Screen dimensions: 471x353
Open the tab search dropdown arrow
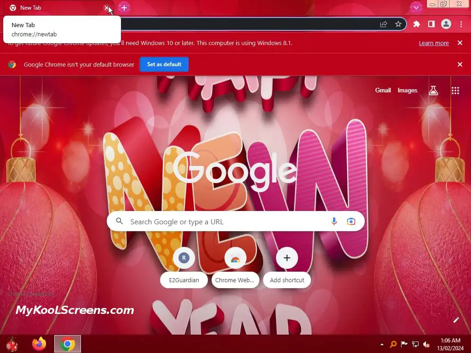[x=416, y=8]
